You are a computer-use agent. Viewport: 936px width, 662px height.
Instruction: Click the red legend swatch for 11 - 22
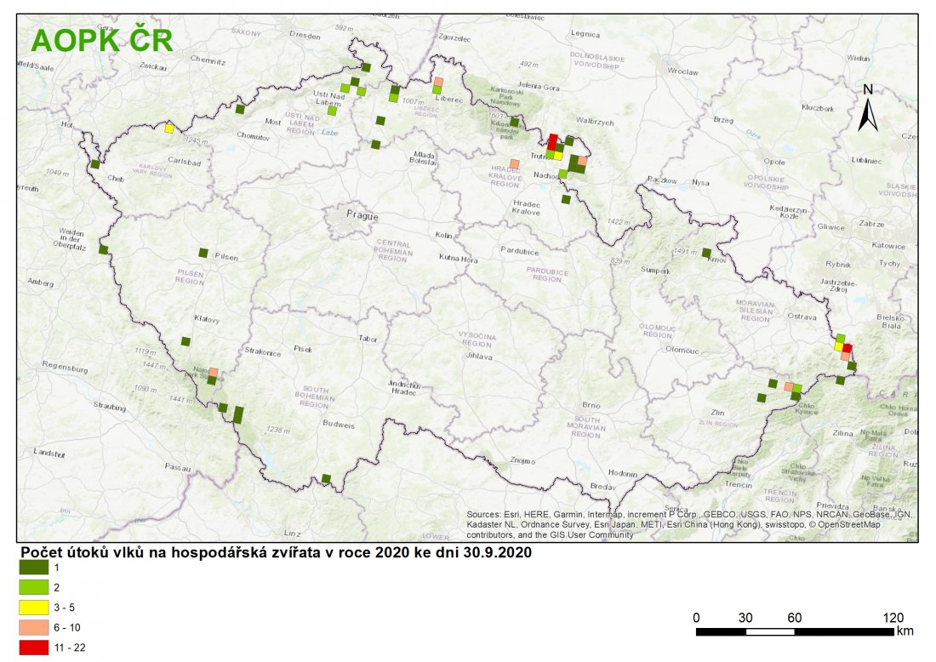tap(31, 648)
